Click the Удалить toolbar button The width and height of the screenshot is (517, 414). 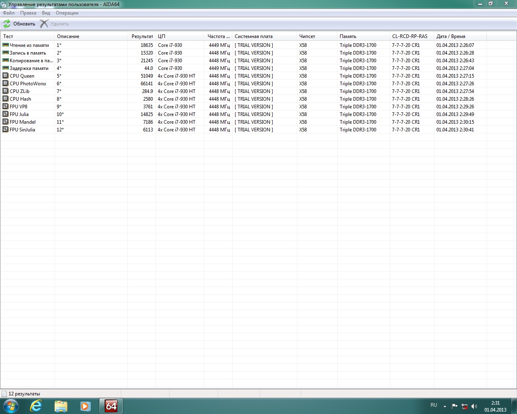point(55,24)
